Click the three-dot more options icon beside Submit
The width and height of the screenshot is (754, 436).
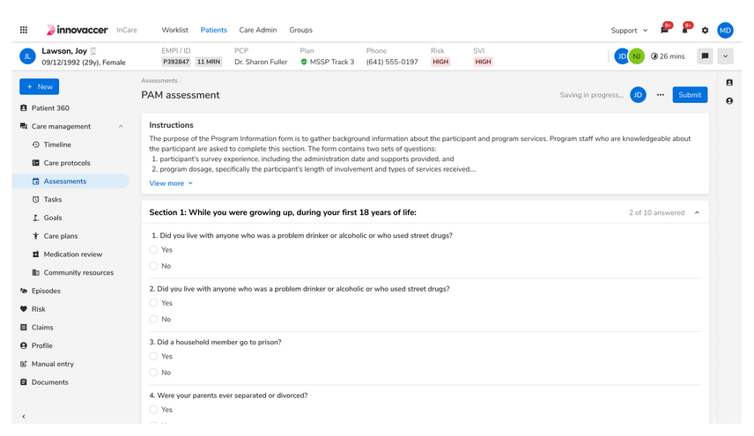coord(661,95)
